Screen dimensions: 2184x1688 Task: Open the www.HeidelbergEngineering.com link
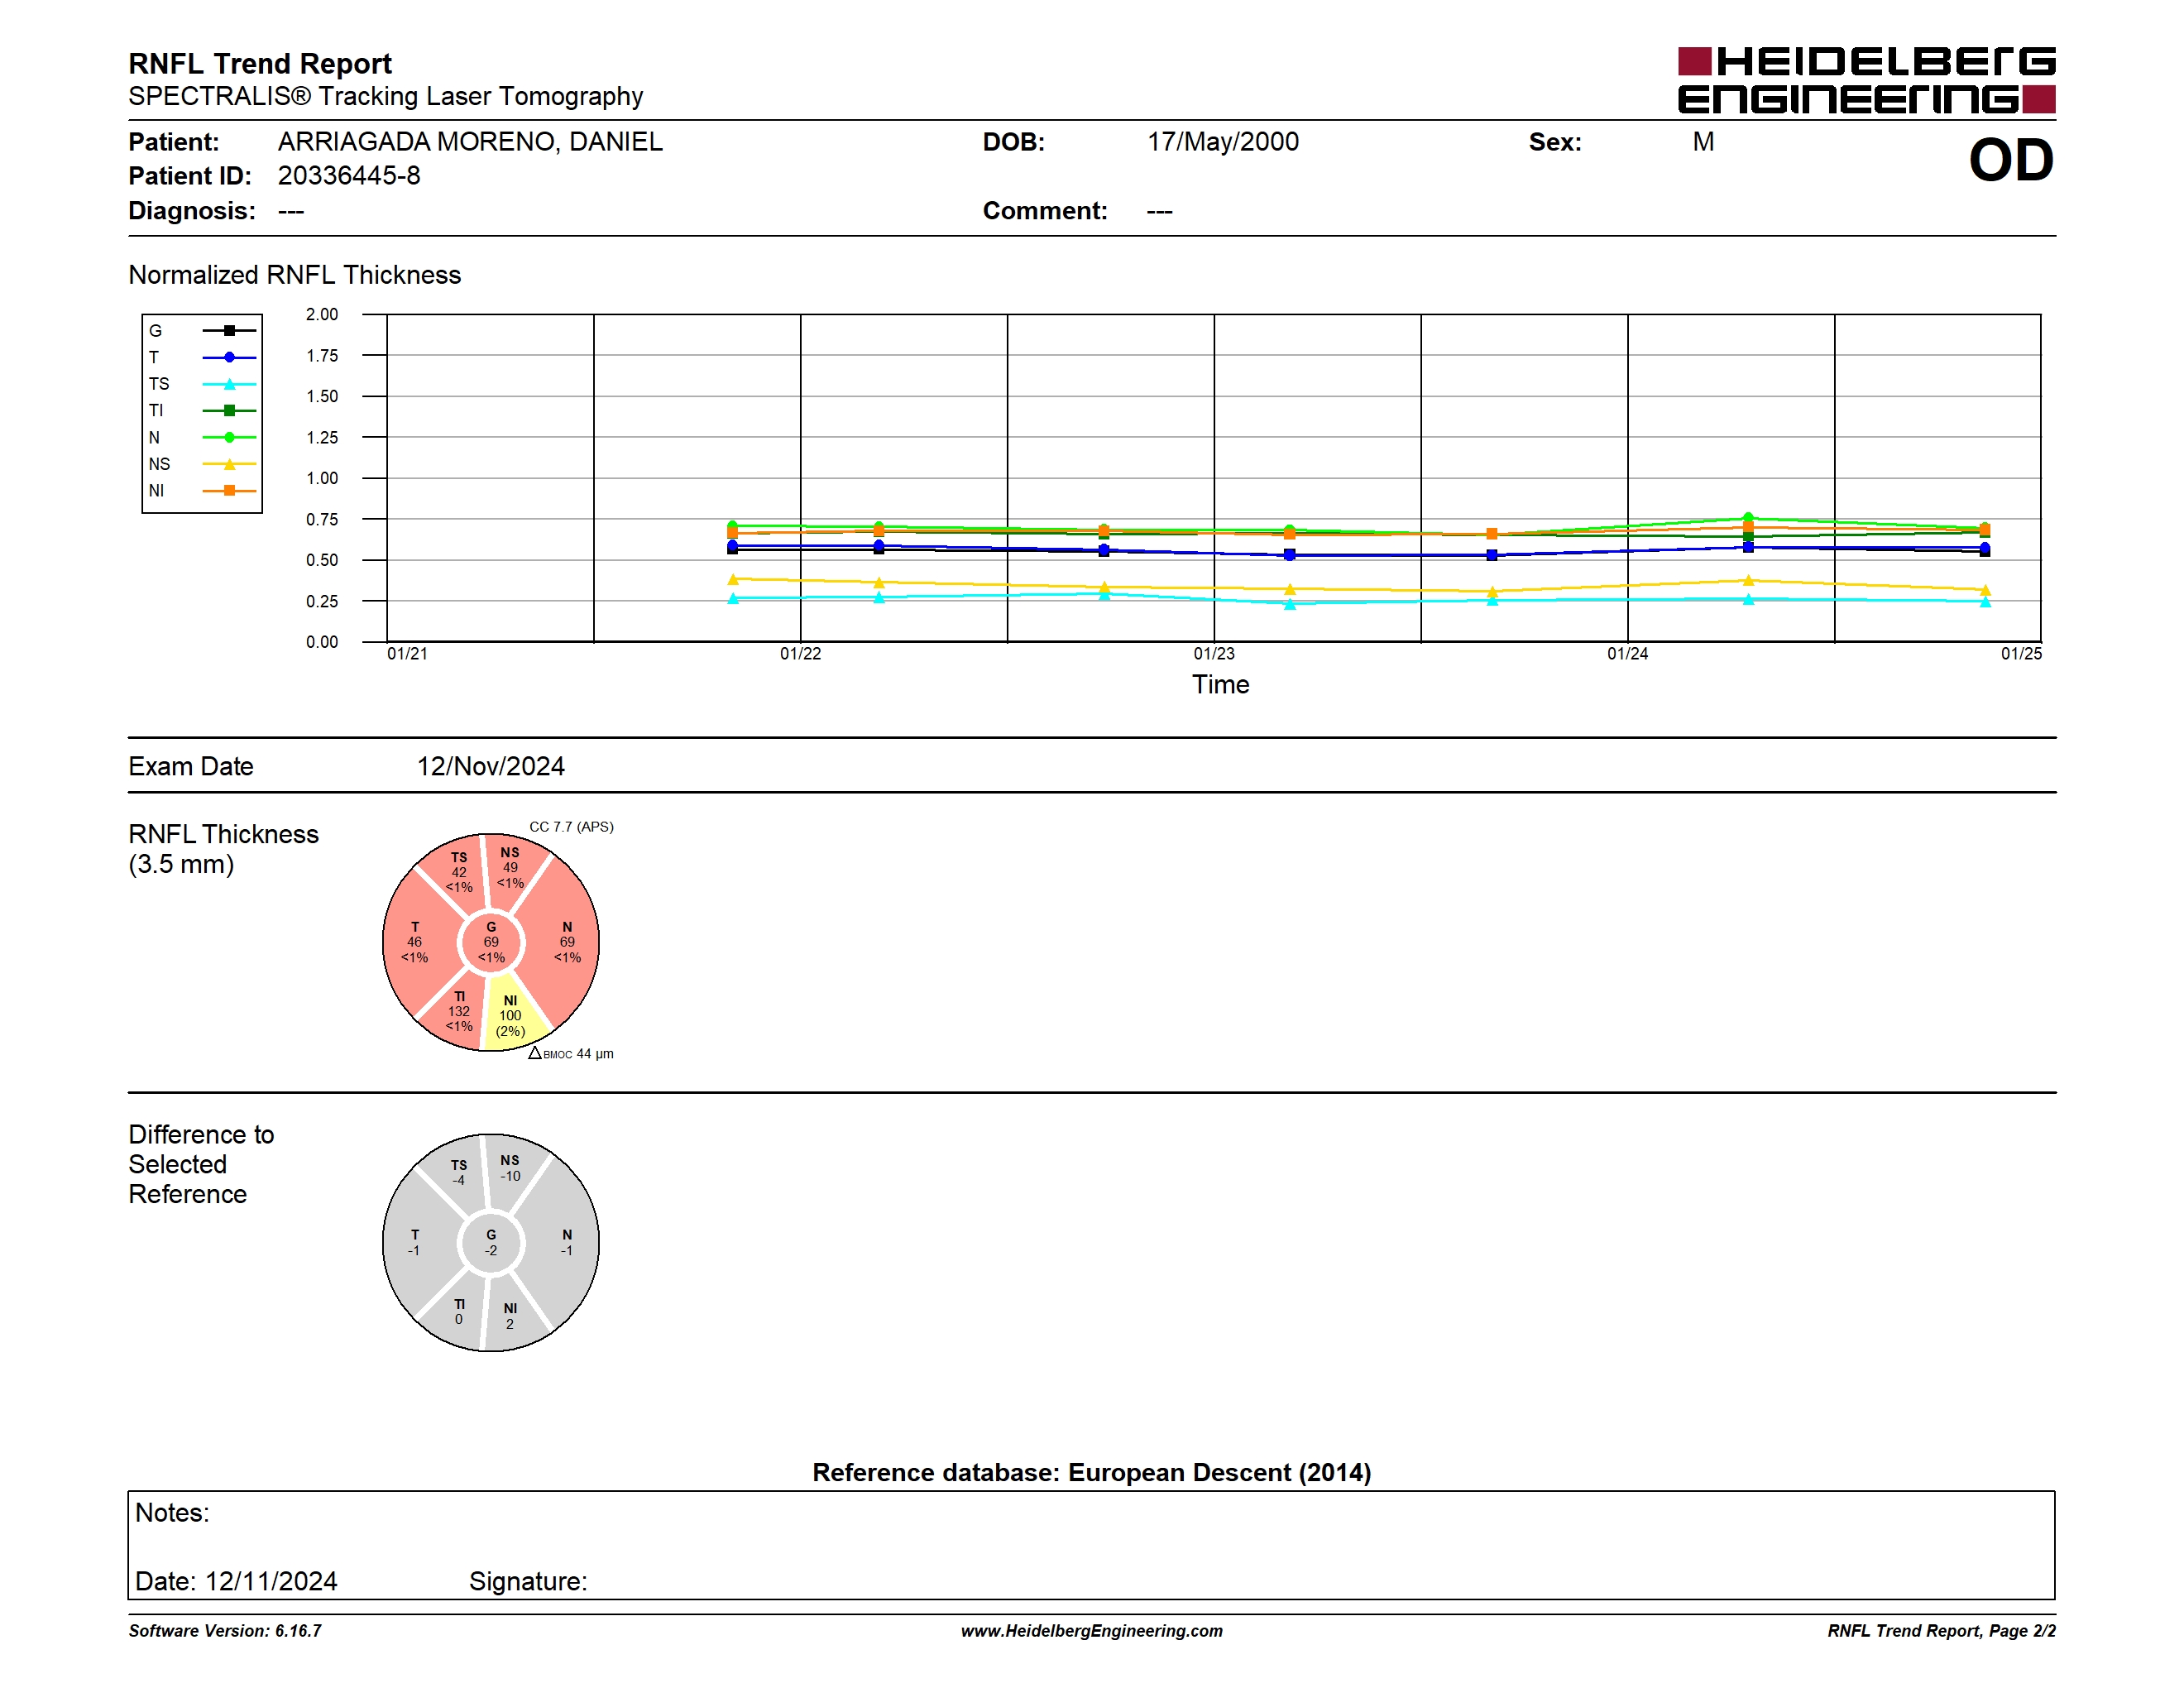tap(1092, 1630)
